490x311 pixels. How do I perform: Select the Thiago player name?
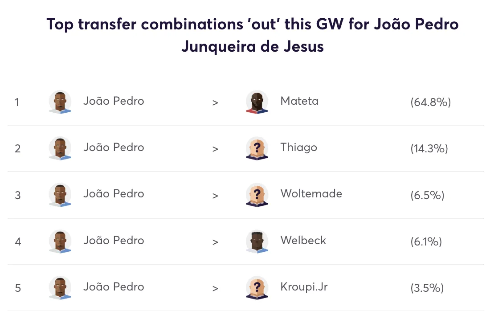pos(298,147)
